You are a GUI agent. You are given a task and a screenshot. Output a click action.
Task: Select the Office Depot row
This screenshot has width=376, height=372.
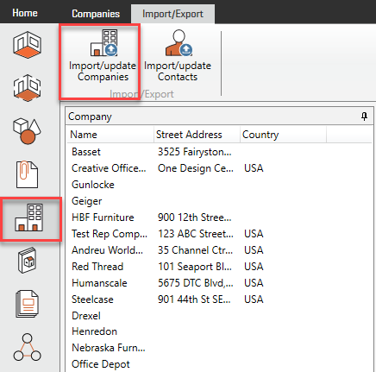point(220,364)
